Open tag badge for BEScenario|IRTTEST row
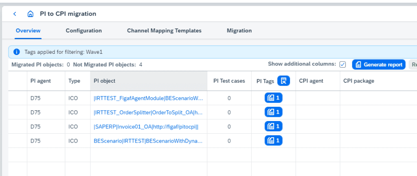 coord(273,141)
